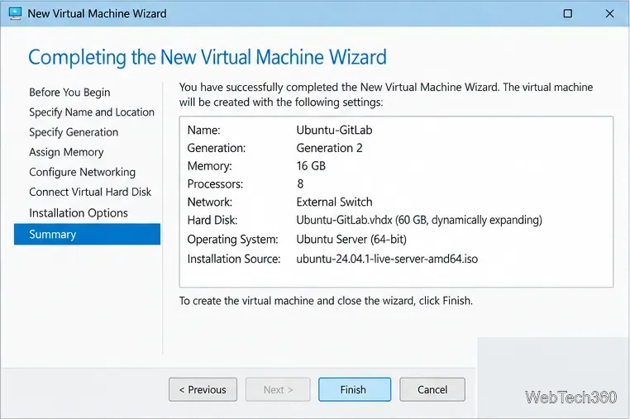This screenshot has height=419, width=630.
Task: Click the Network: label
Action: tap(210, 202)
